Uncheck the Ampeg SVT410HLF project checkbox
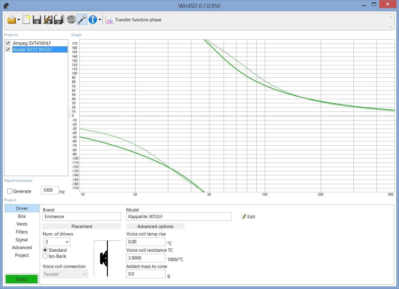Screen dimensions: 399x289 point(8,43)
